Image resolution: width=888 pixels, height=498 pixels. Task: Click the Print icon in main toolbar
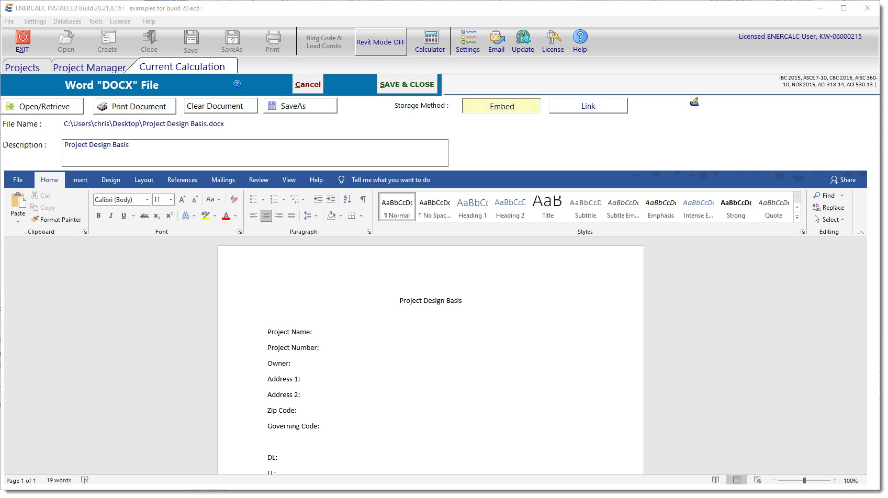(x=273, y=41)
